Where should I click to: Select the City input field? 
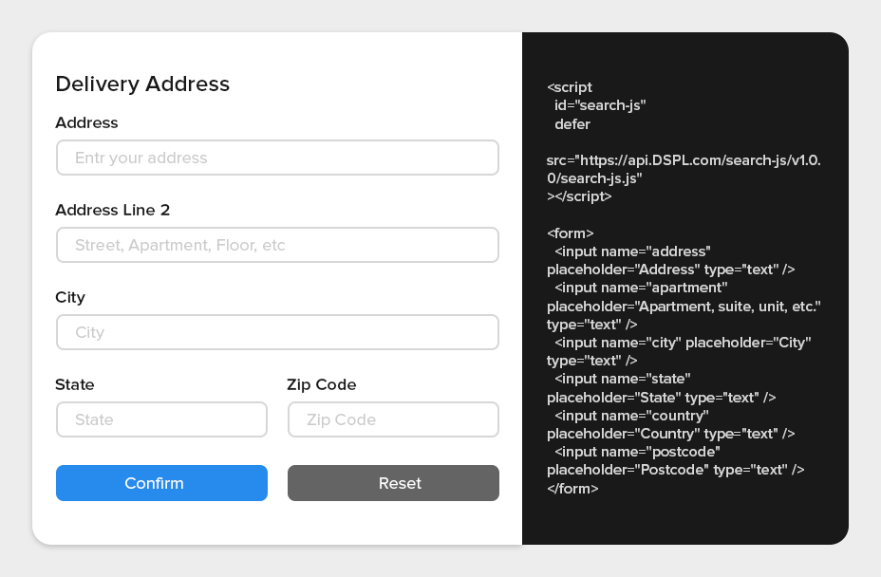tap(277, 332)
